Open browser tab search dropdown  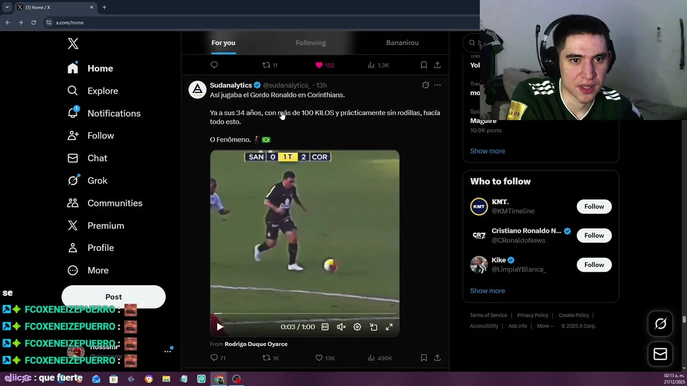coord(7,7)
